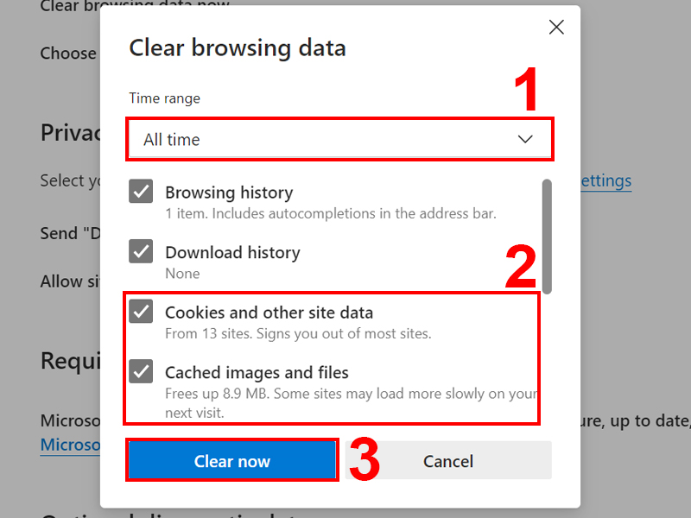Click the Clear browsing data heading
The image size is (691, 518).
237,47
